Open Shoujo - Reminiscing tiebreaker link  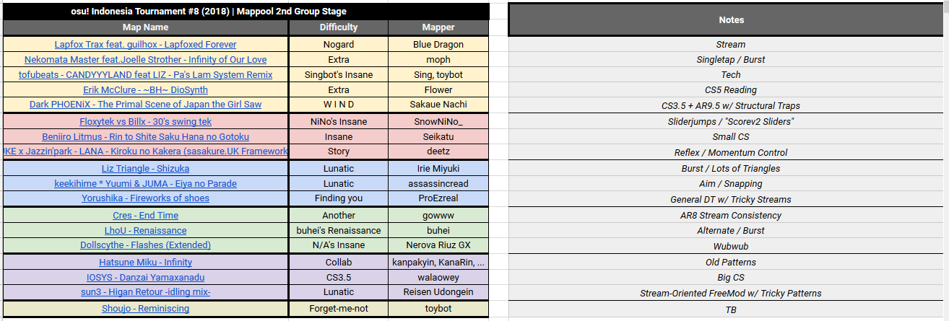pos(145,308)
